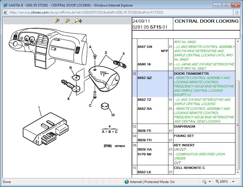
Task: Click the KEY INSERT row title
Action: tap(184, 145)
